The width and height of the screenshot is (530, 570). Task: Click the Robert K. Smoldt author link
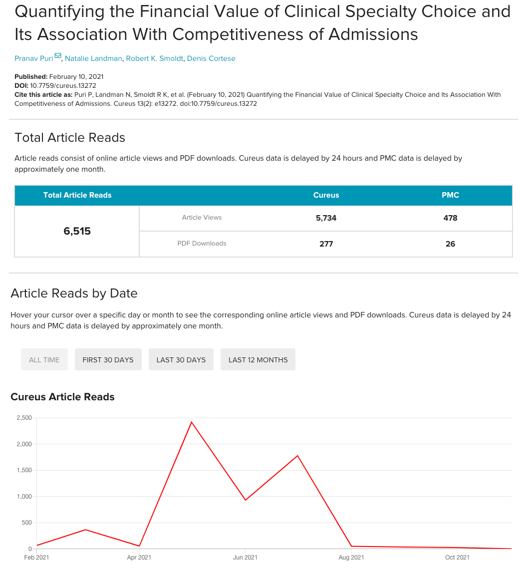pyautogui.click(x=154, y=58)
